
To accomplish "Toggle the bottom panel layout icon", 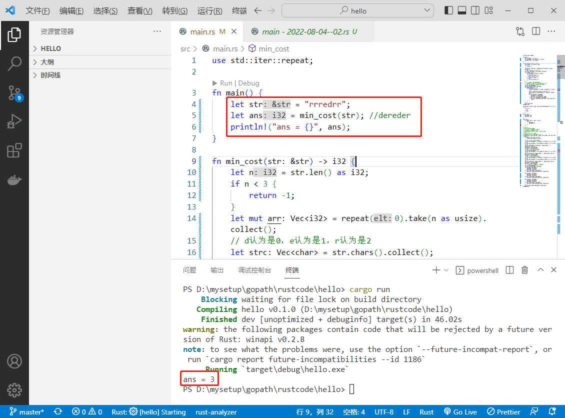I will [x=462, y=10].
